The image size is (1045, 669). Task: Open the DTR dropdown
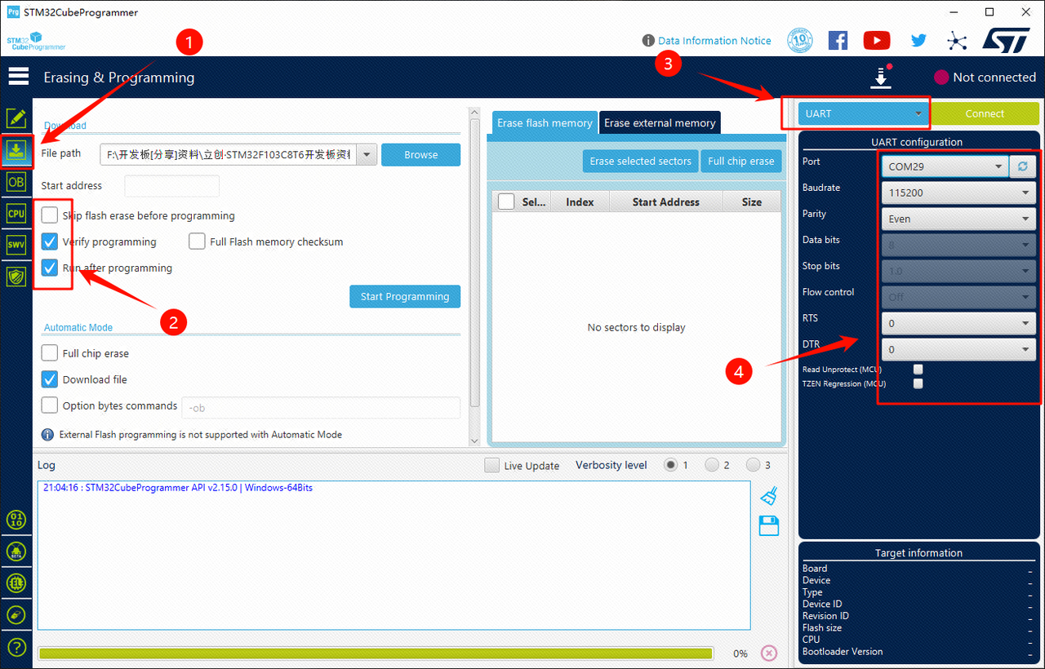tap(958, 349)
